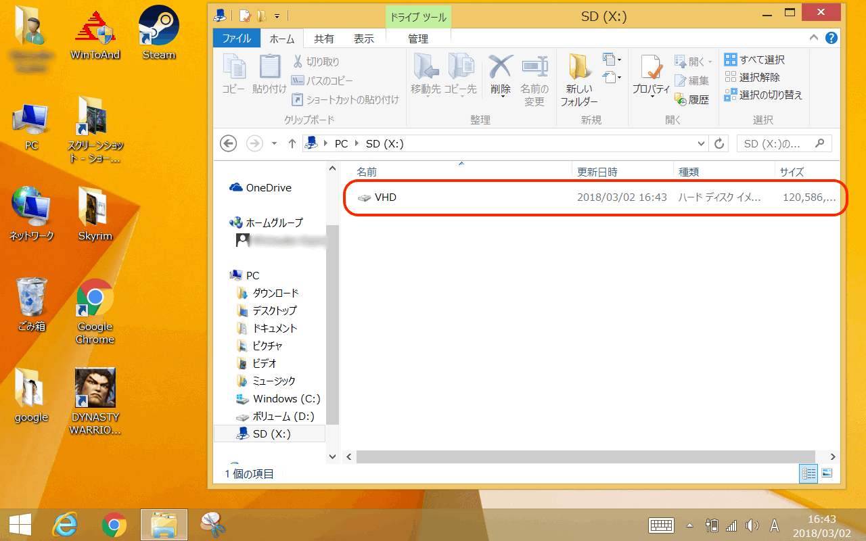Expand the address bar history dropdown
The image size is (866, 541).
pyautogui.click(x=702, y=143)
